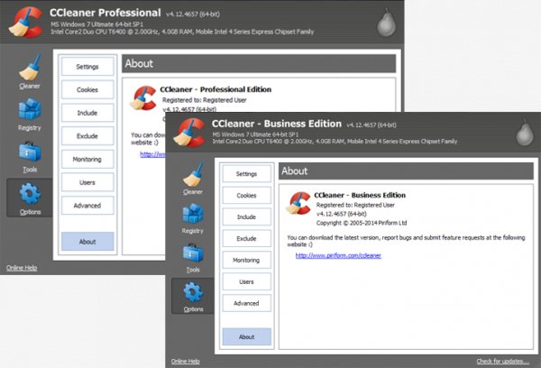Image resolution: width=541 pixels, height=368 pixels.
Task: Open Tools section in Professional window
Action: (30, 157)
